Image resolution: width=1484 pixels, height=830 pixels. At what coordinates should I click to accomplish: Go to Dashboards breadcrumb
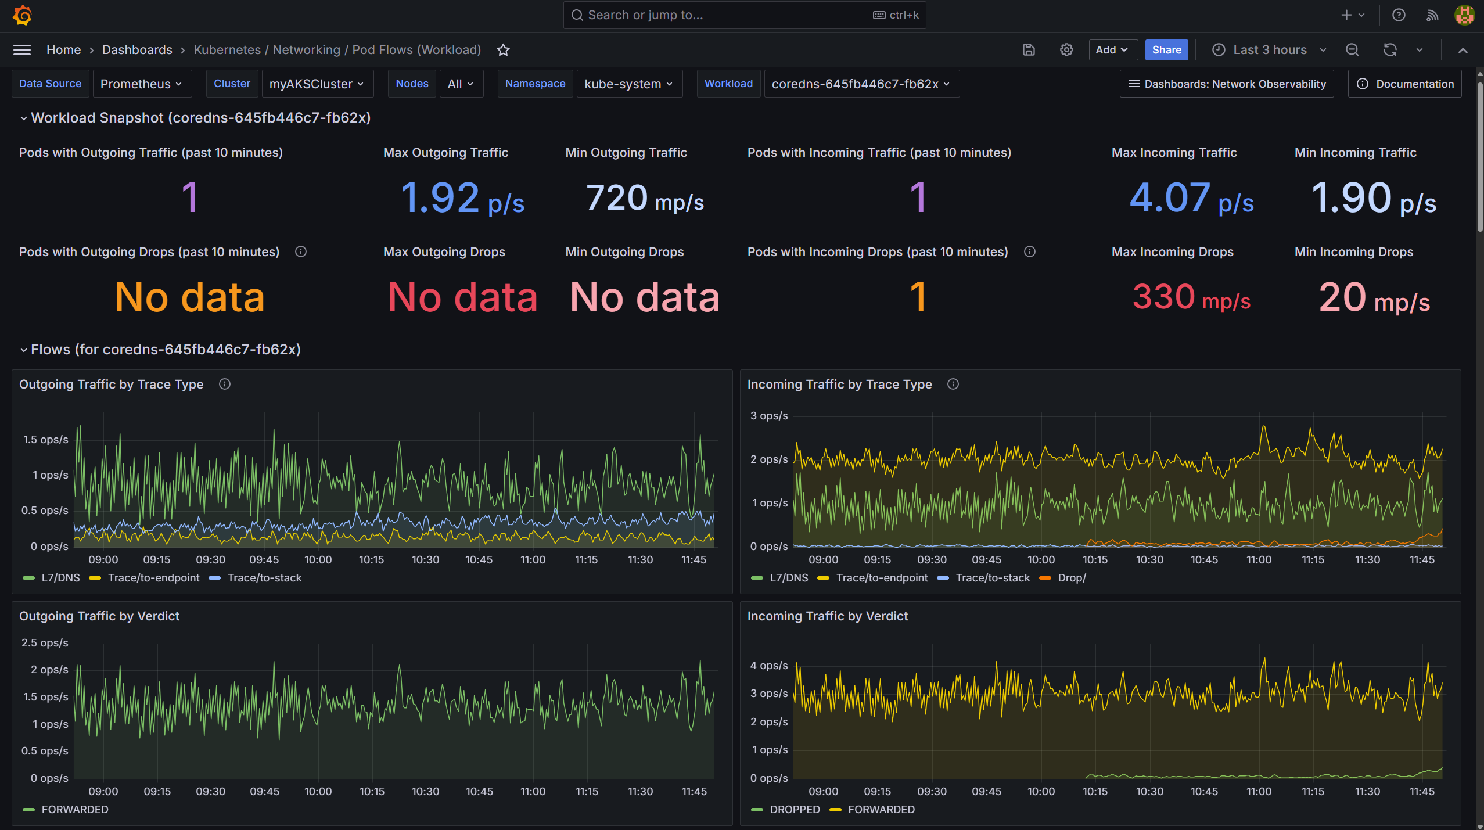tap(137, 50)
